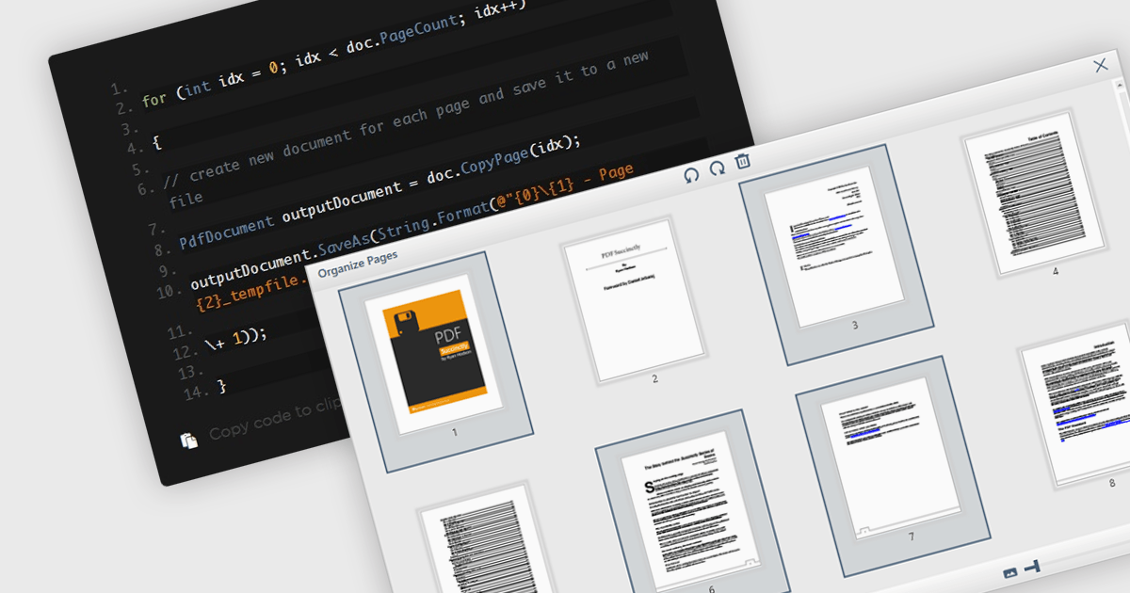
Task: Click the copy code clipboard icon
Action: click(x=189, y=440)
